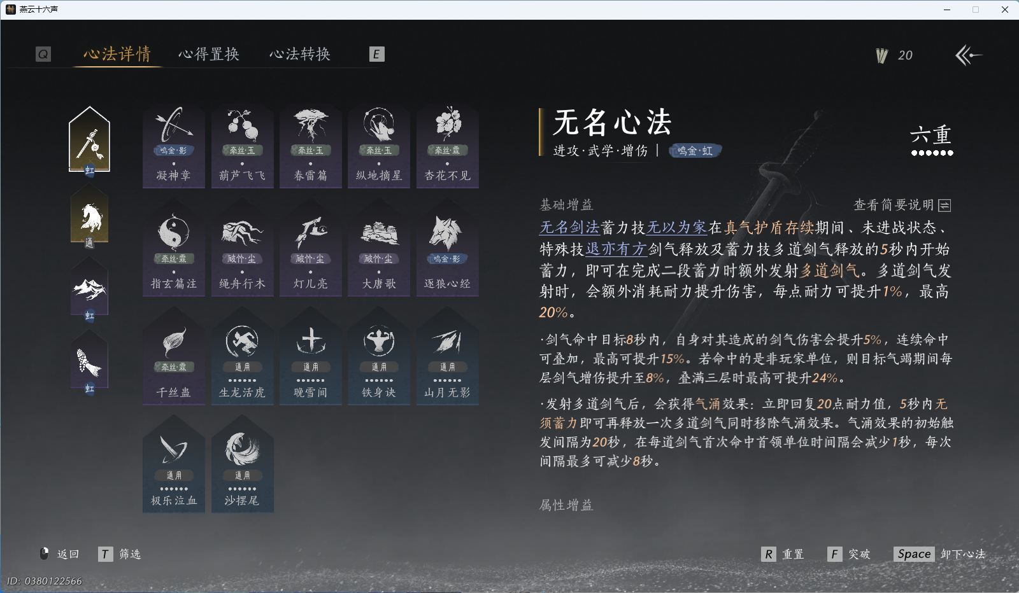Viewport: 1019px width, 593px height.
Task: Select the 凝神章 heart method card
Action: pyautogui.click(x=173, y=146)
